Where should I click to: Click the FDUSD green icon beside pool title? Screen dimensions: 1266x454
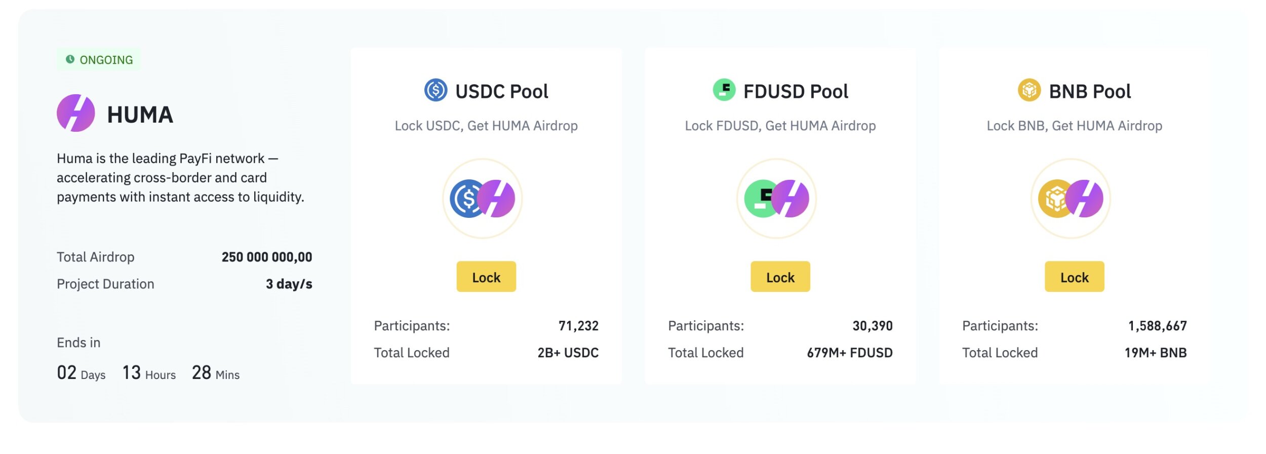(724, 90)
